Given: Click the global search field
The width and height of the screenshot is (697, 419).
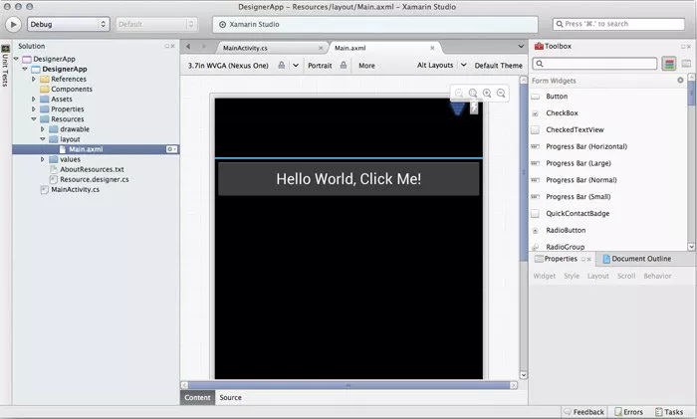Looking at the screenshot, I should pos(618,24).
